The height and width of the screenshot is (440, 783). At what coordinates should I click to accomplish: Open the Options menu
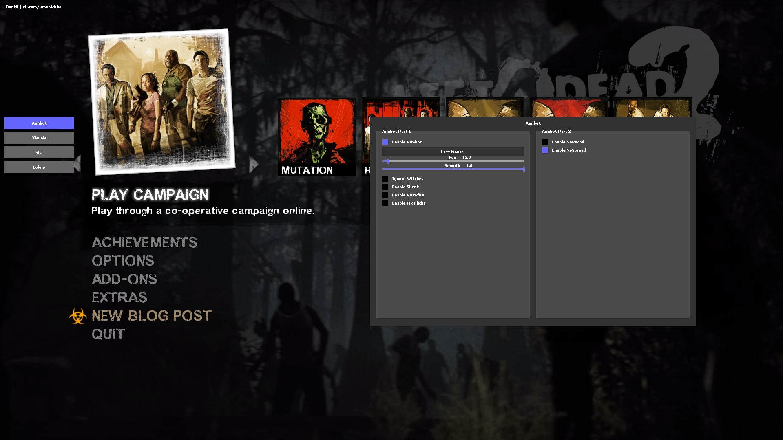click(x=123, y=261)
